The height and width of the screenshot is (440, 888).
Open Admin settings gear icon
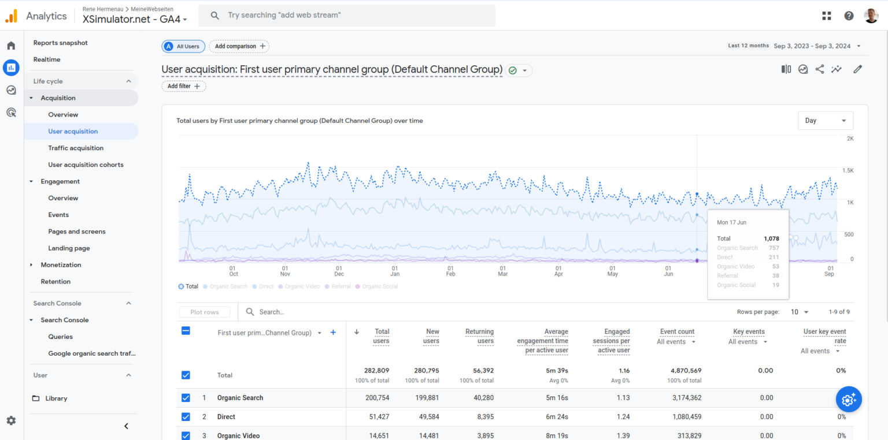point(11,421)
